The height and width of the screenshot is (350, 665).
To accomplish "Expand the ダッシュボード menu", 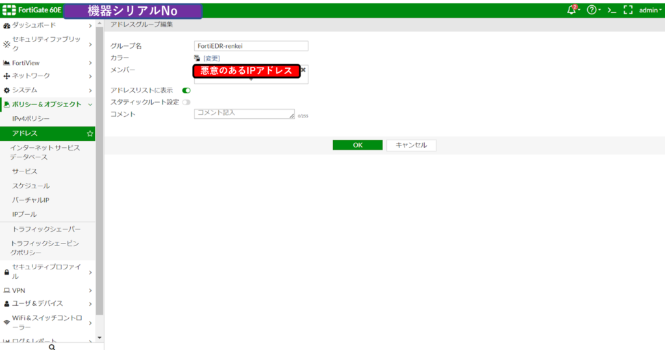I will click(47, 25).
